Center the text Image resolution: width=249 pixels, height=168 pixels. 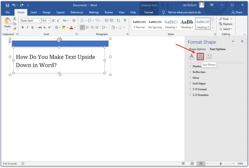[x=87, y=27]
